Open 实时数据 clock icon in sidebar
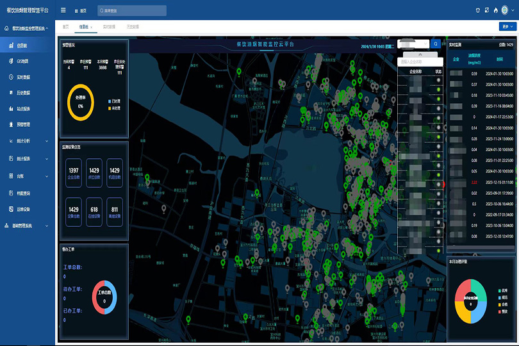Screen dimensions: 519x346 (x=12, y=77)
